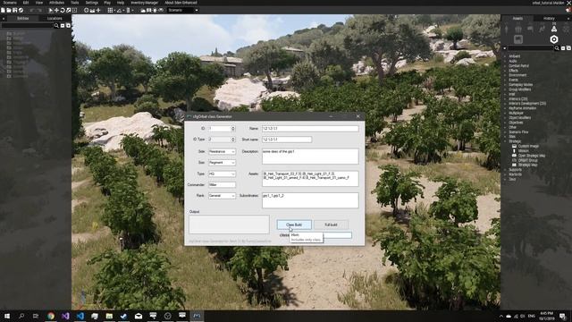Screen dimensions: 572x322
Task: Click the Subordinates text area
Action: tap(310, 200)
